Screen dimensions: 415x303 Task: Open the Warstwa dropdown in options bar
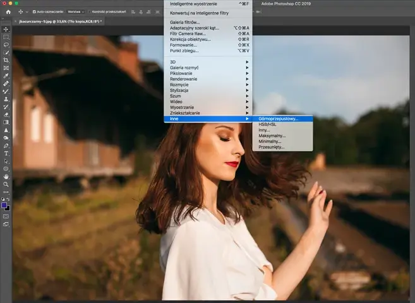coord(75,11)
